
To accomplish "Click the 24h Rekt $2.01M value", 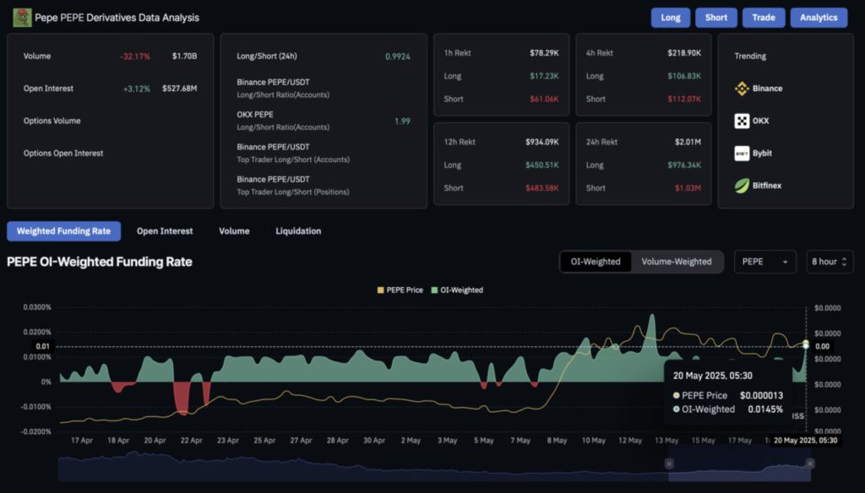I will coord(688,143).
